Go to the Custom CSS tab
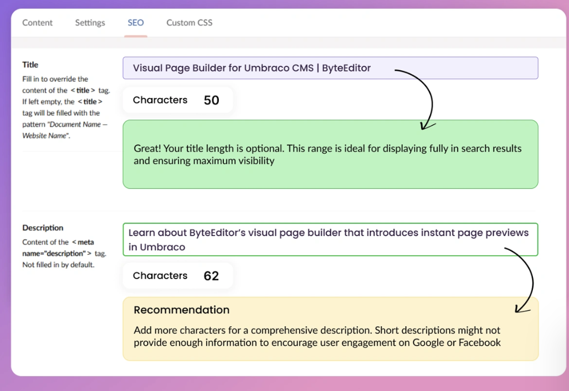This screenshot has width=569, height=391. (x=189, y=23)
